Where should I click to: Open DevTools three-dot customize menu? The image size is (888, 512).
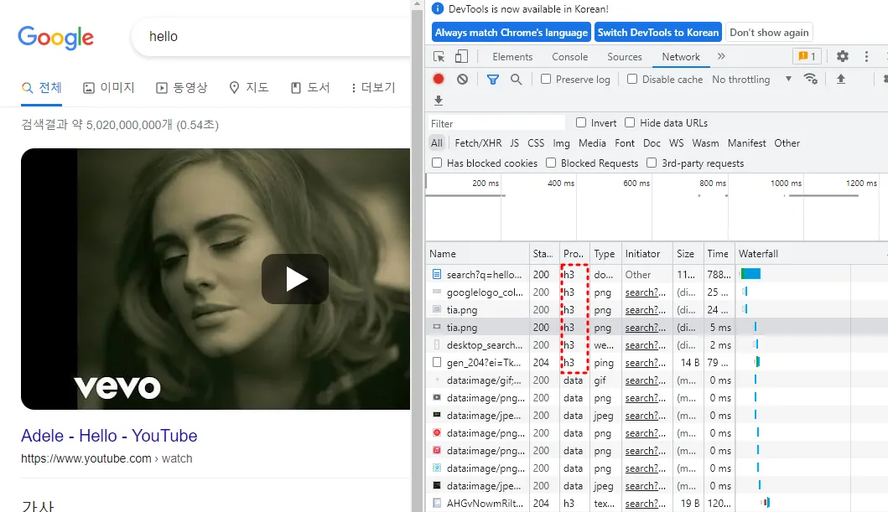coord(866,57)
